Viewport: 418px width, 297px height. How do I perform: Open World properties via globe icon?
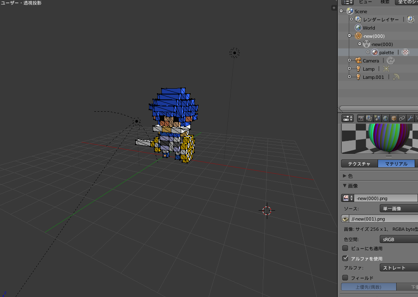pyautogui.click(x=386, y=118)
